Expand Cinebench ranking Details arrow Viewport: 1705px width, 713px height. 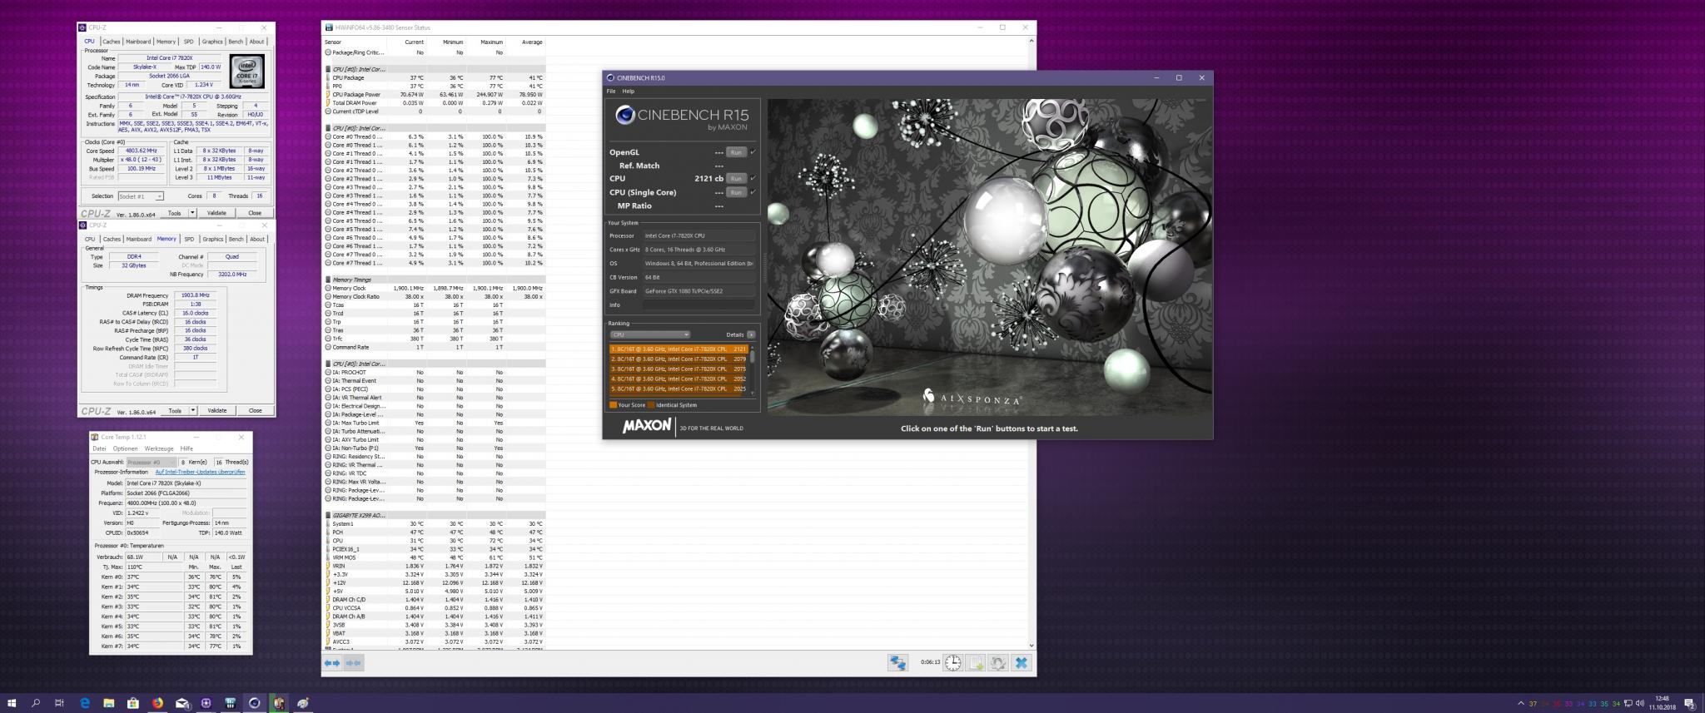click(751, 334)
